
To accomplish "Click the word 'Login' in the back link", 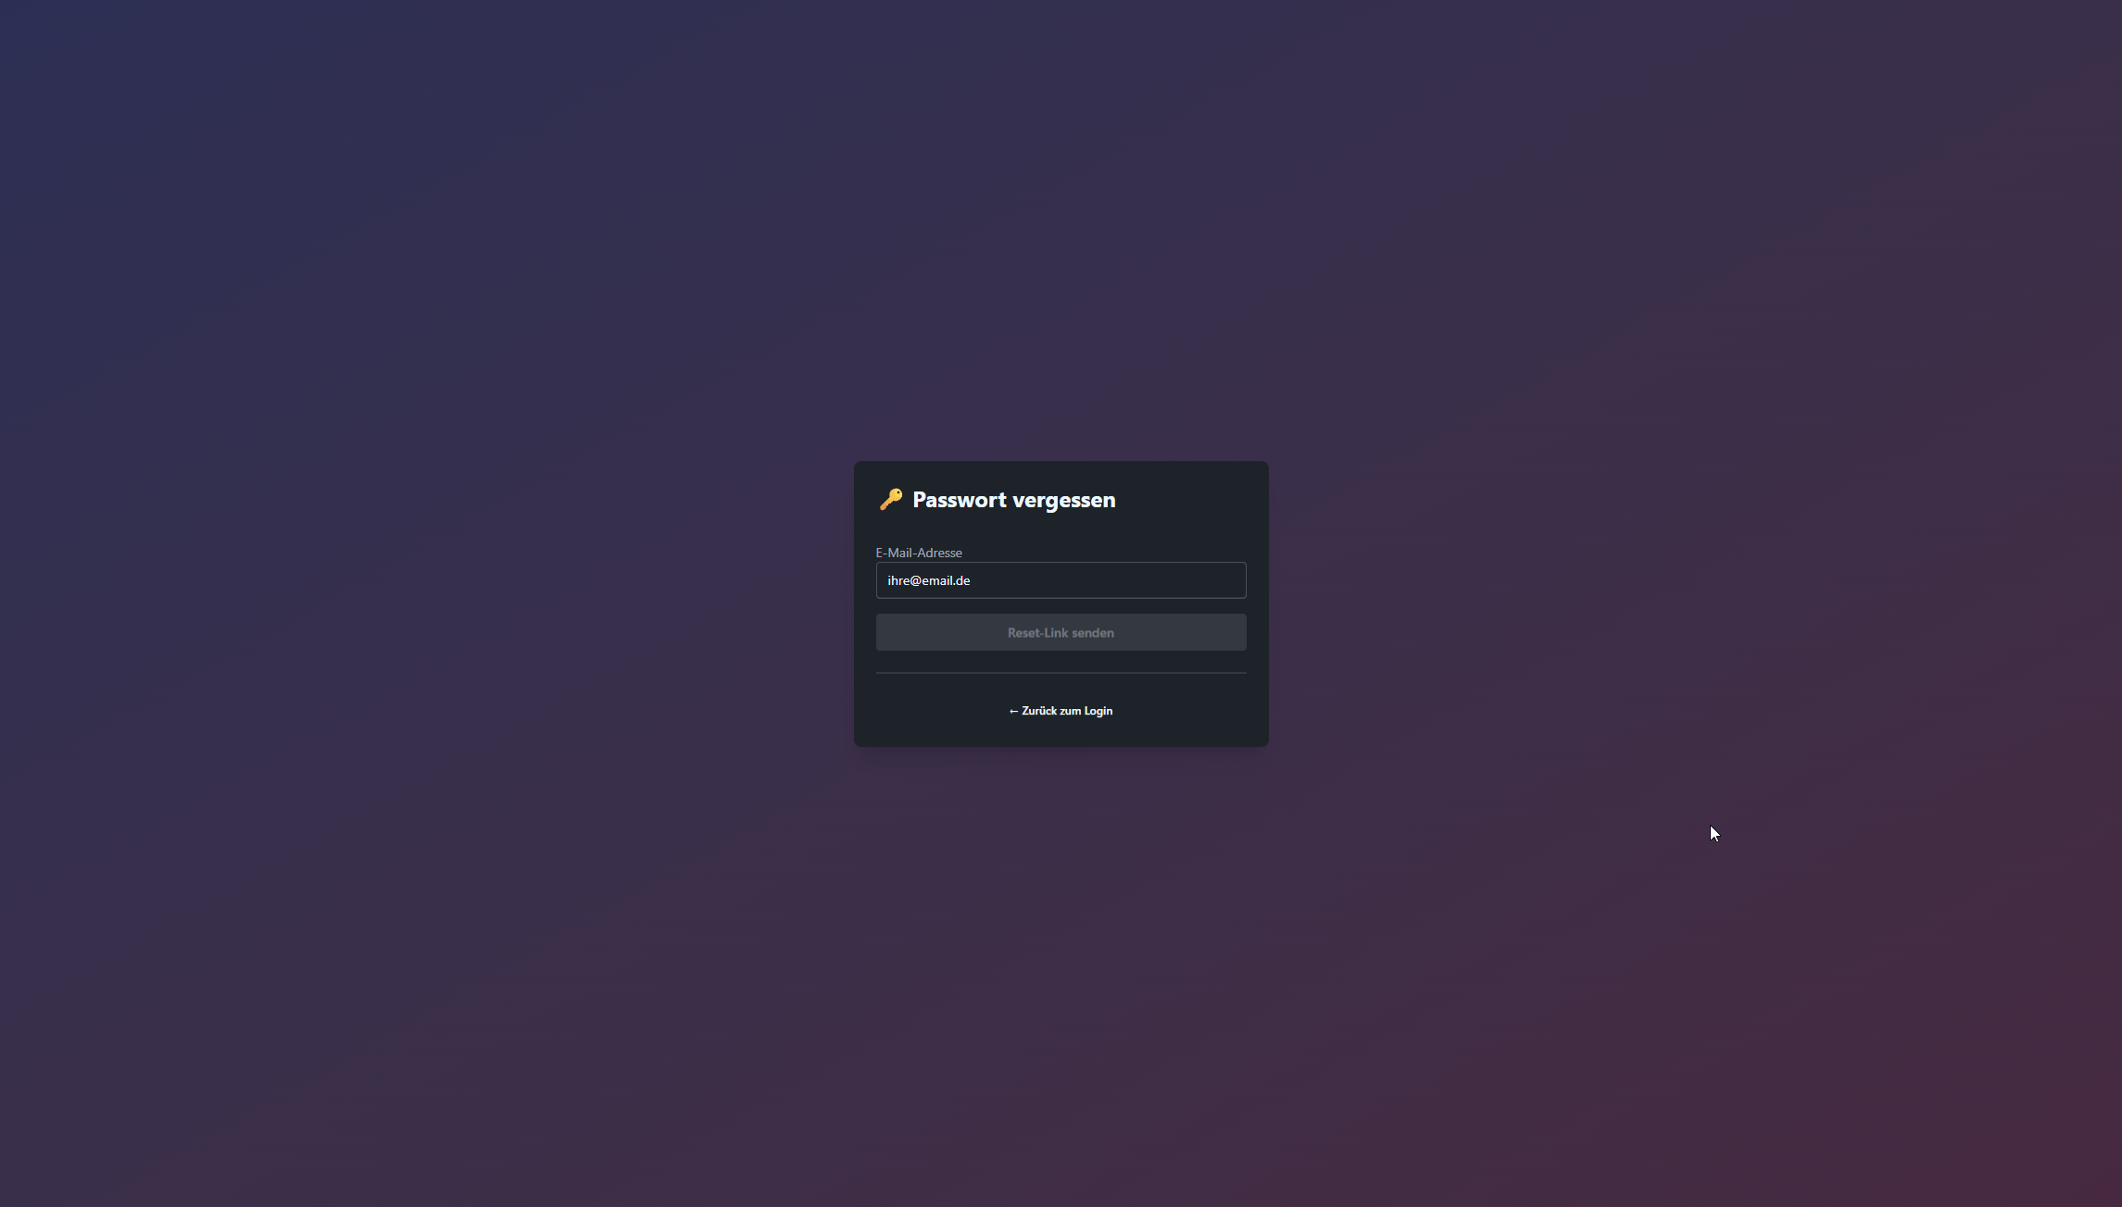I will [x=1098, y=711].
